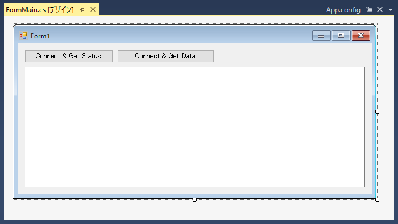Toggle the pin on the App.config tab

coord(369,9)
